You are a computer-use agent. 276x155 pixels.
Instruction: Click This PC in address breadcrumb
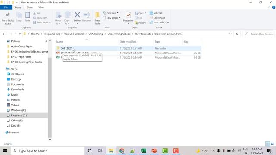[x=35, y=34]
